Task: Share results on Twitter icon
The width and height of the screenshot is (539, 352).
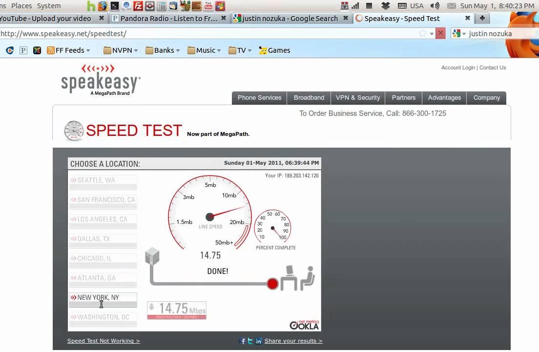Action: pyautogui.click(x=250, y=341)
